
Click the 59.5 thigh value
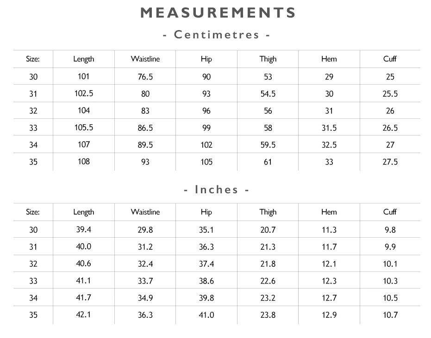pos(268,145)
